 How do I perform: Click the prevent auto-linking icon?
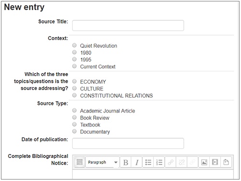pyautogui.click(x=193, y=162)
